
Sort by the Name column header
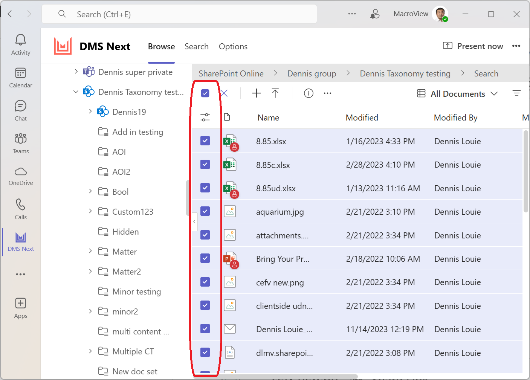coord(268,118)
